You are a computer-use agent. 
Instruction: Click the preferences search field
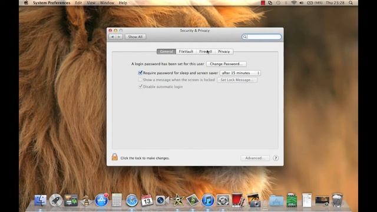tap(262, 37)
